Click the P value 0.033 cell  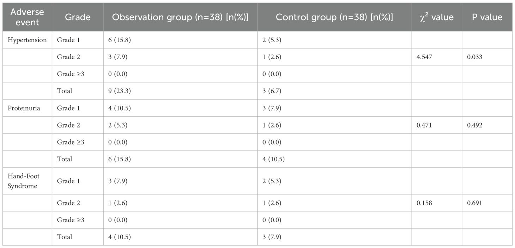point(475,57)
